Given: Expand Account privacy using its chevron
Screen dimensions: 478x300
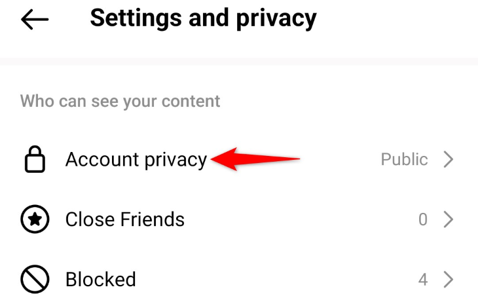Looking at the screenshot, I should coord(449,160).
